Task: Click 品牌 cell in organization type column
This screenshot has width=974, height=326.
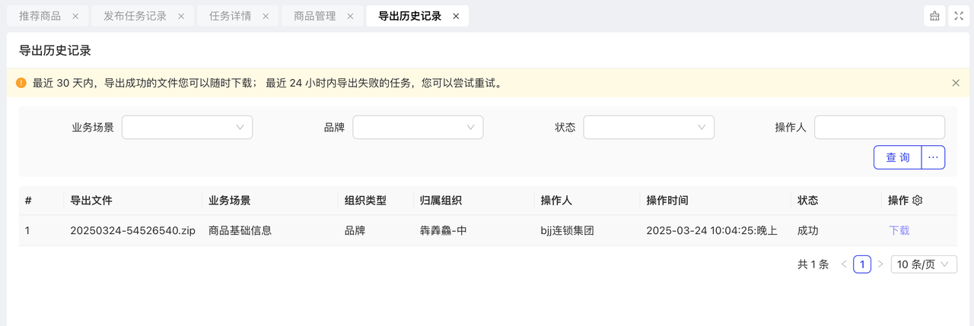Action: tap(355, 231)
